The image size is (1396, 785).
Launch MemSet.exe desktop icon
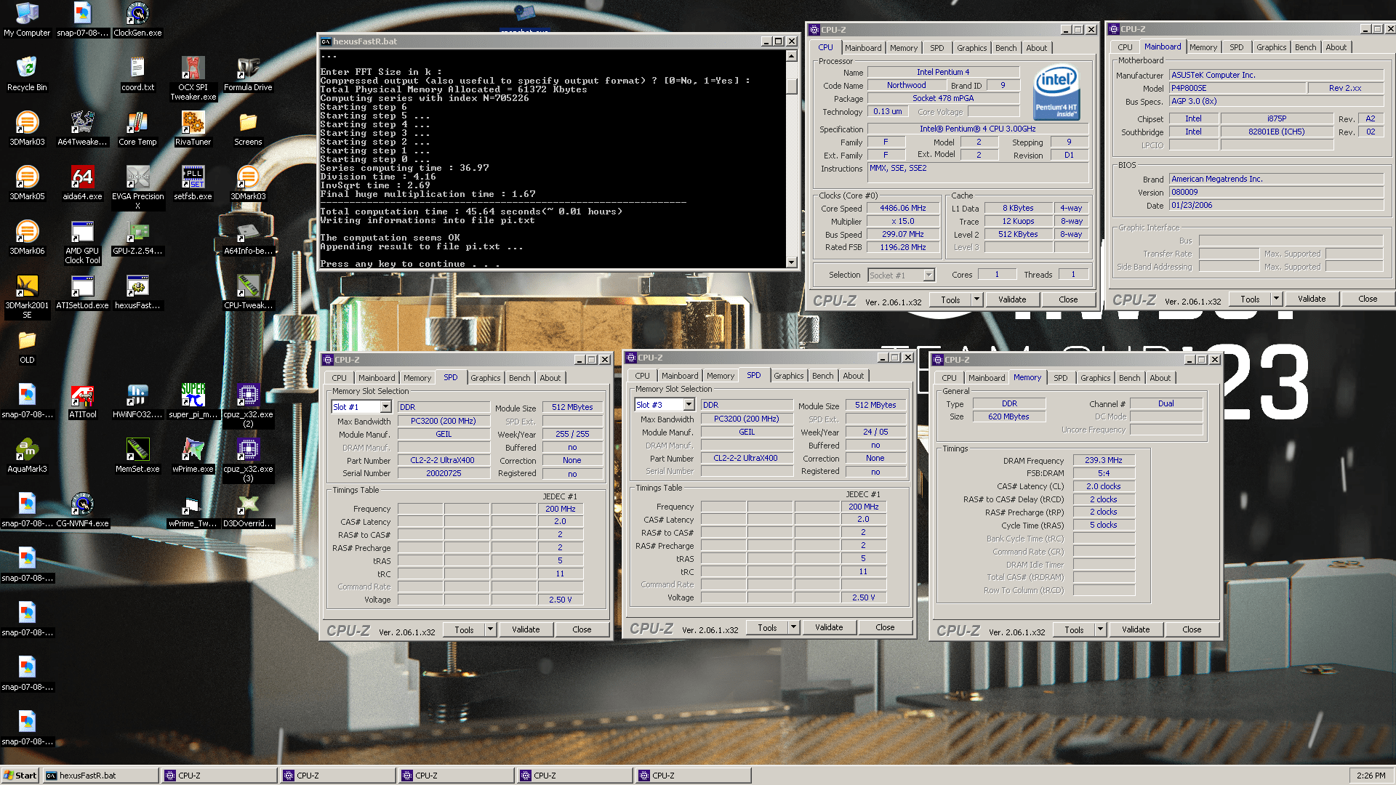click(x=137, y=455)
